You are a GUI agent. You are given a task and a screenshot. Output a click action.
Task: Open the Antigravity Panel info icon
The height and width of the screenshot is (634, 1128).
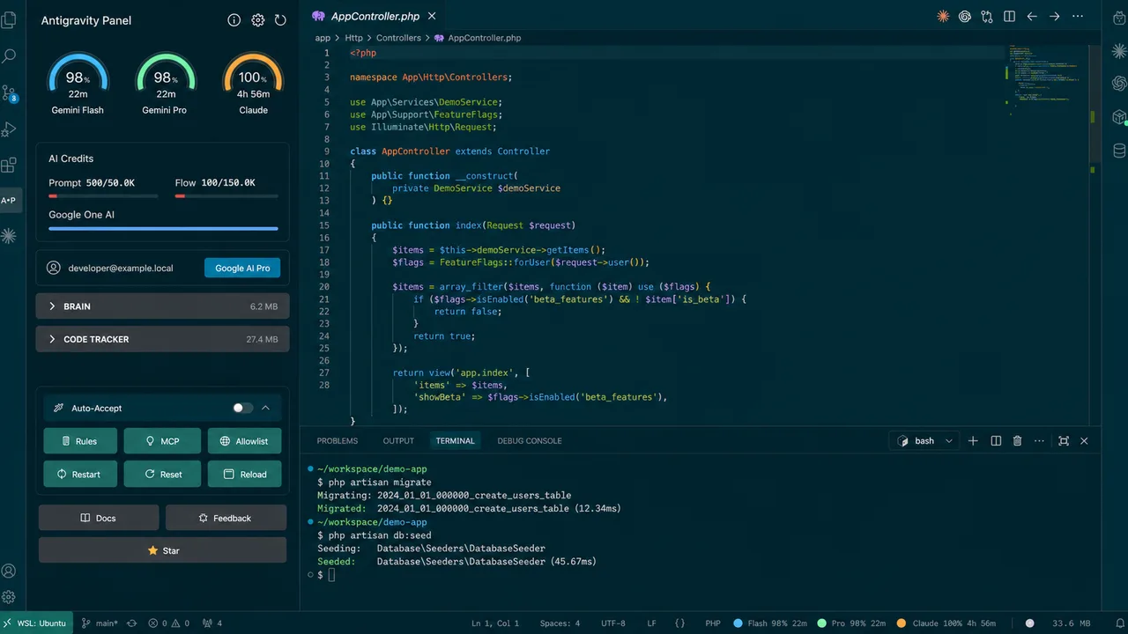[234, 20]
